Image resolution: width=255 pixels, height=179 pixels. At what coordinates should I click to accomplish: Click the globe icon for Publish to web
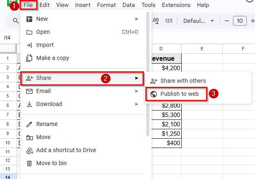tap(154, 94)
